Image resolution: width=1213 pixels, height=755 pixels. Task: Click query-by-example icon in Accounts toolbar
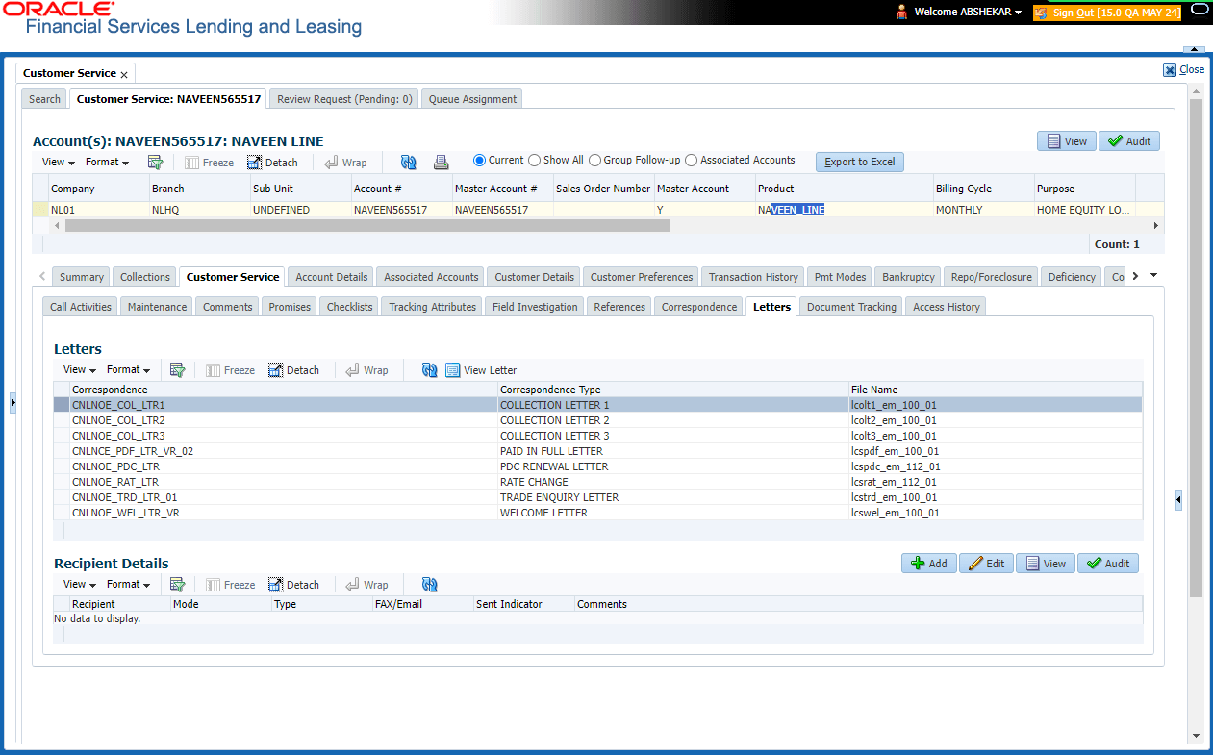coord(156,163)
